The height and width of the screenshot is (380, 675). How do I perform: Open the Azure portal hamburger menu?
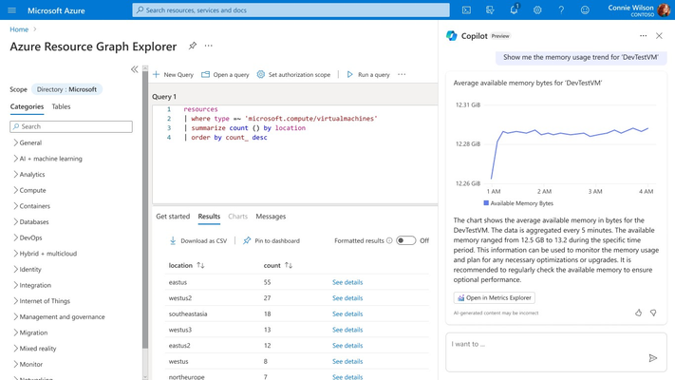11,10
